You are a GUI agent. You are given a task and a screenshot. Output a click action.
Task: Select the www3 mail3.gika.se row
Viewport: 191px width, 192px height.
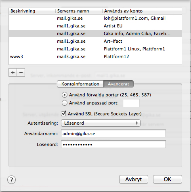[95, 56]
